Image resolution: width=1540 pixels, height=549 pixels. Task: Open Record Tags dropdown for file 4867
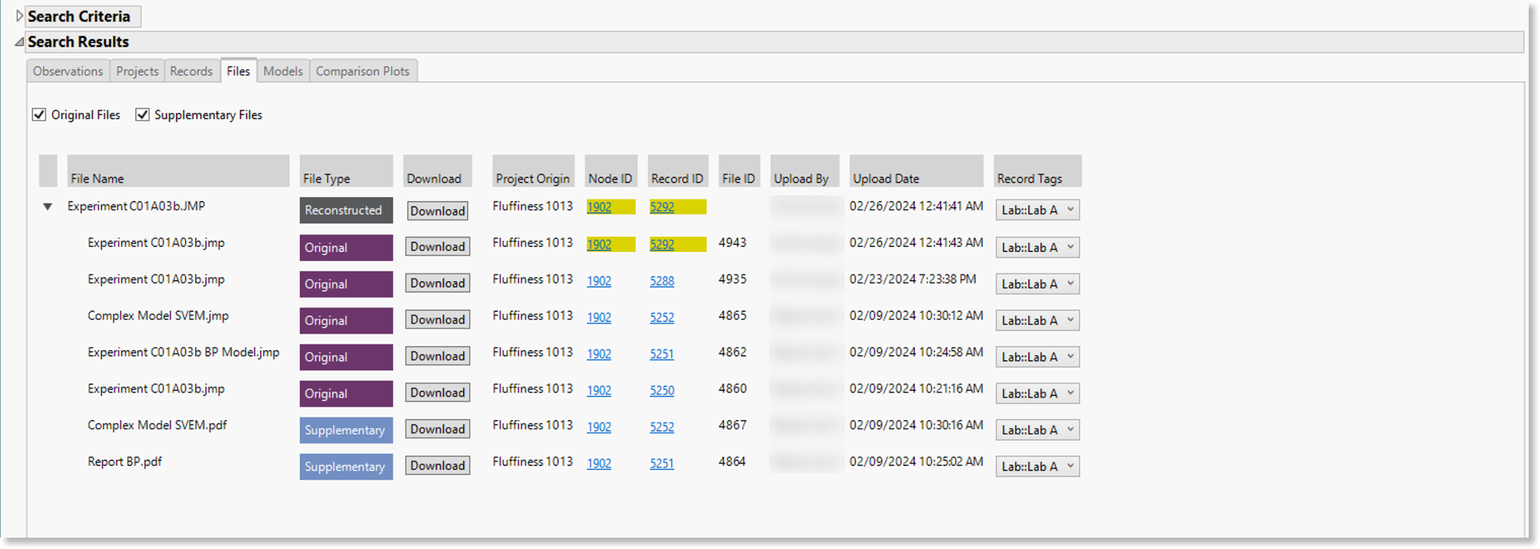[x=1037, y=429]
